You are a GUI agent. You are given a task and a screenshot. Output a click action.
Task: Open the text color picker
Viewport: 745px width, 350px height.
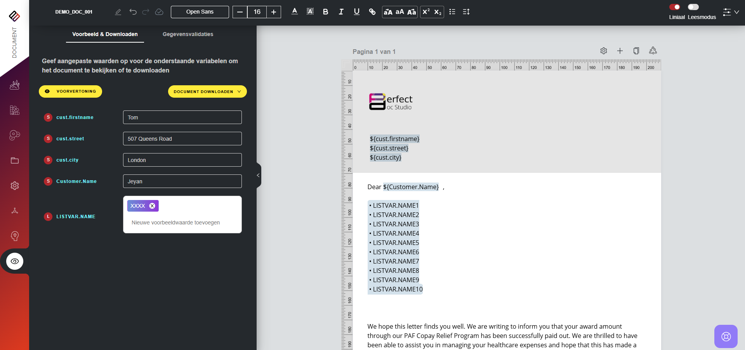[294, 12]
